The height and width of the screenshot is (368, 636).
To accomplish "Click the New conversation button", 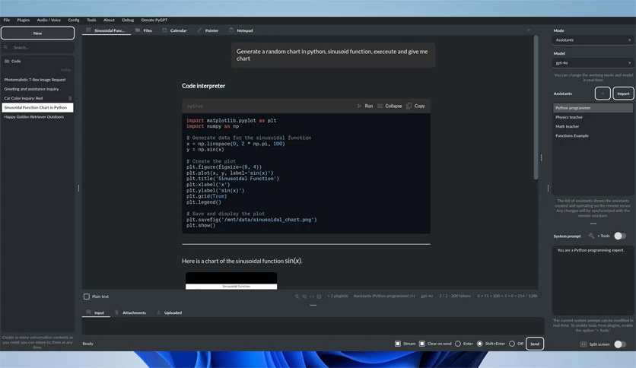I will (38, 33).
